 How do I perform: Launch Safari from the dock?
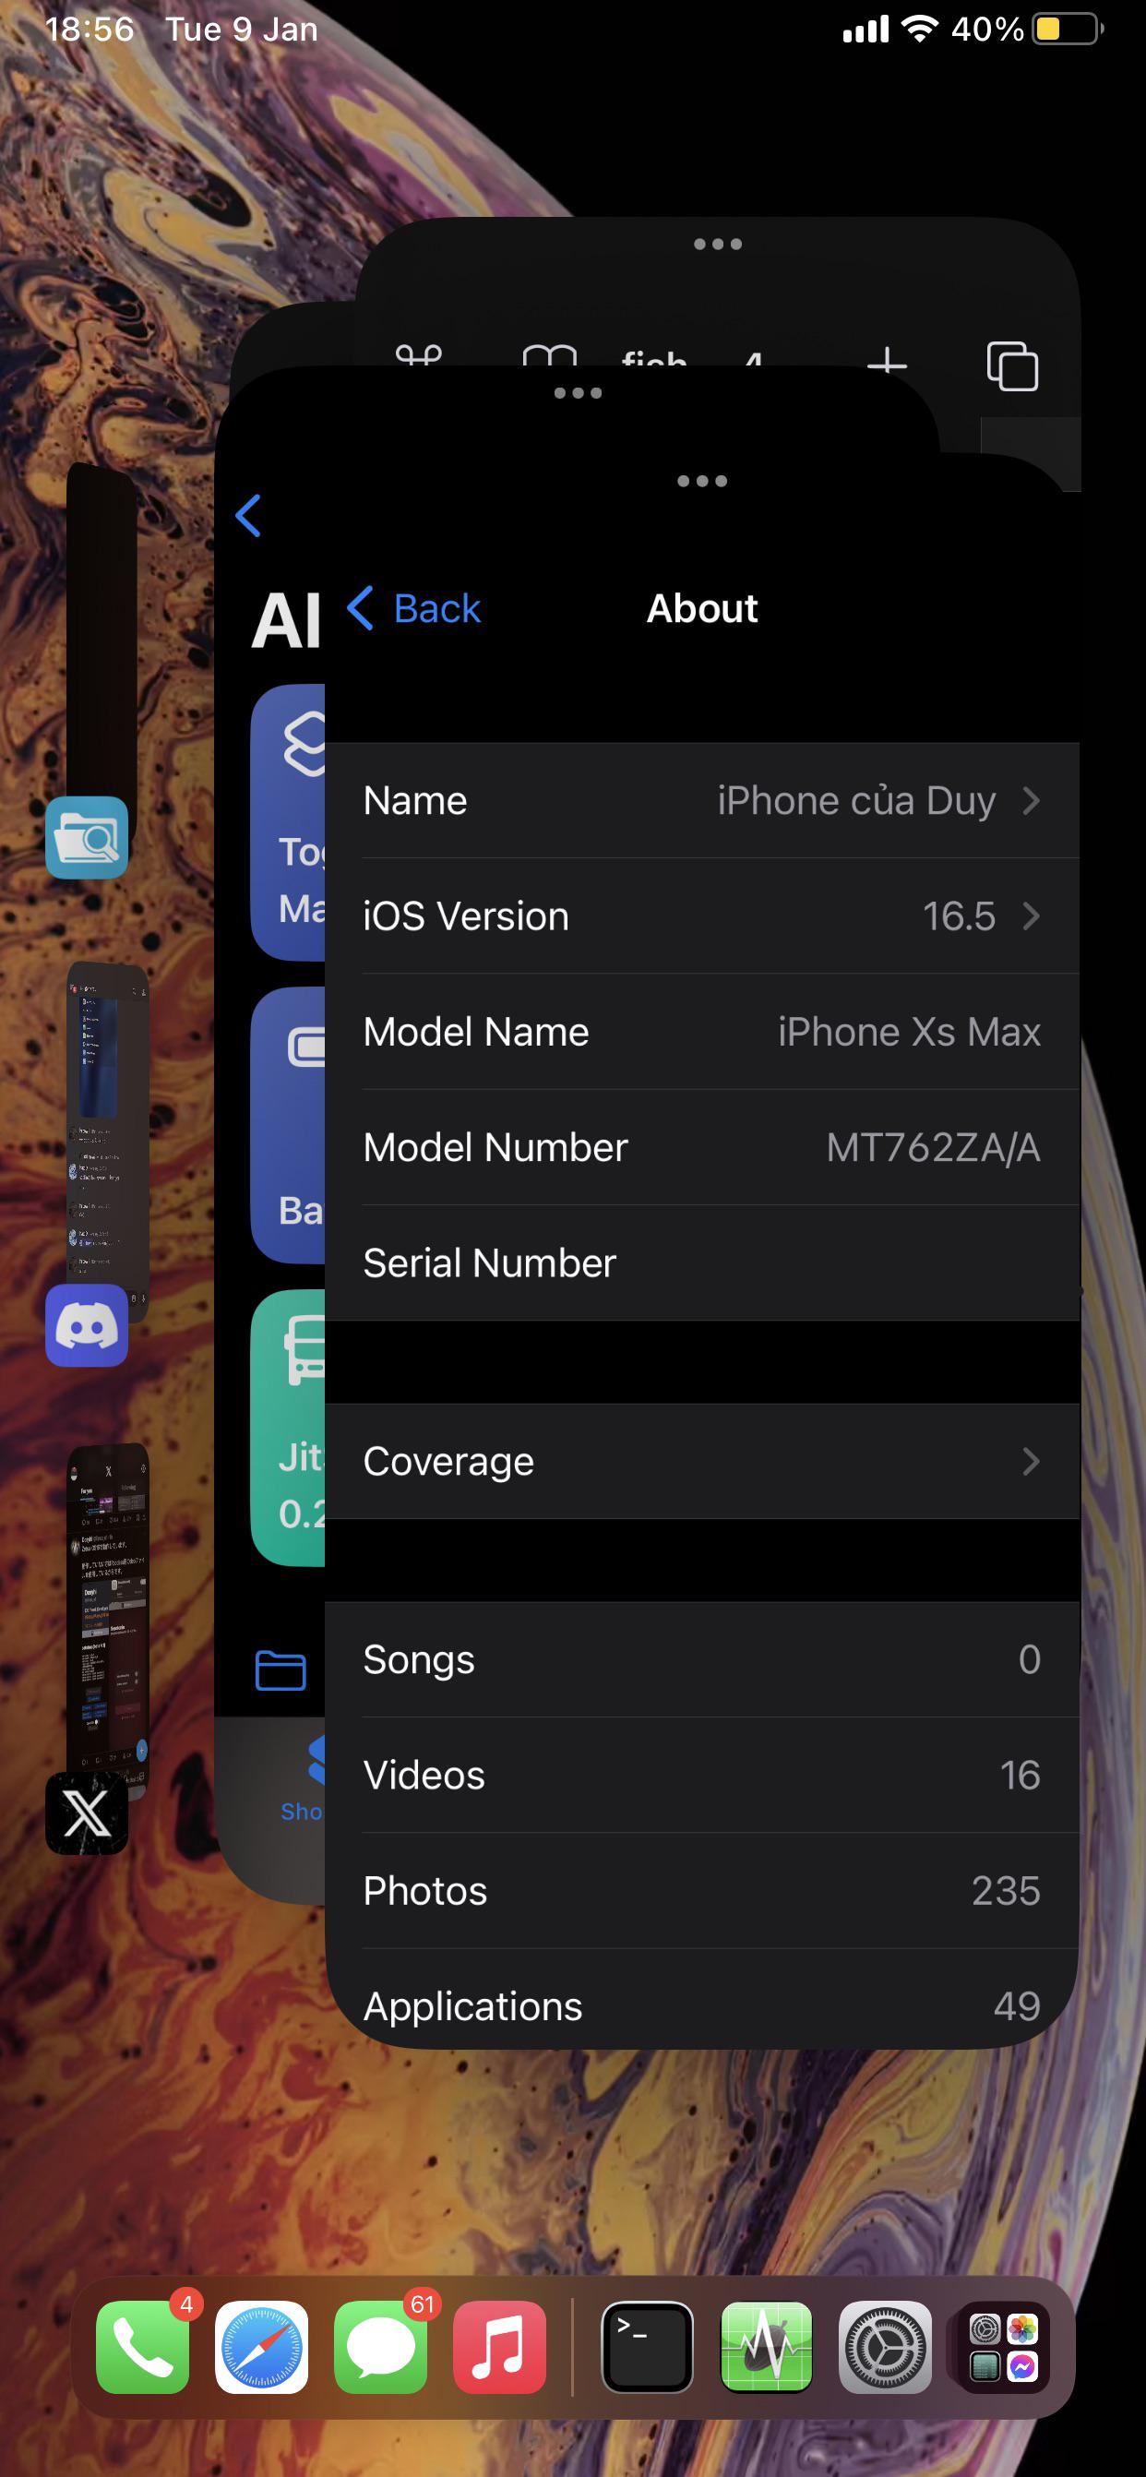[x=261, y=2347]
